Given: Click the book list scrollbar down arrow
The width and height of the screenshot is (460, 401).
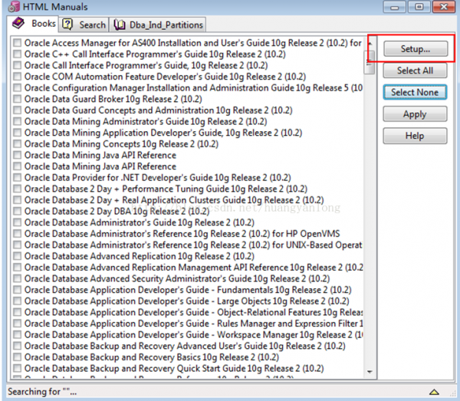Looking at the screenshot, I should click(x=370, y=372).
